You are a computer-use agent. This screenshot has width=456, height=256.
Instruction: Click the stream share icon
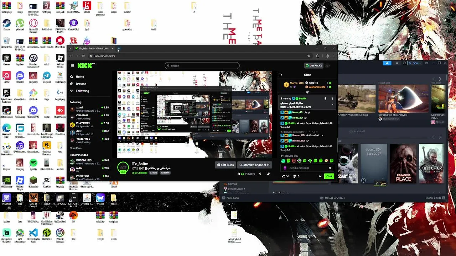(260, 174)
